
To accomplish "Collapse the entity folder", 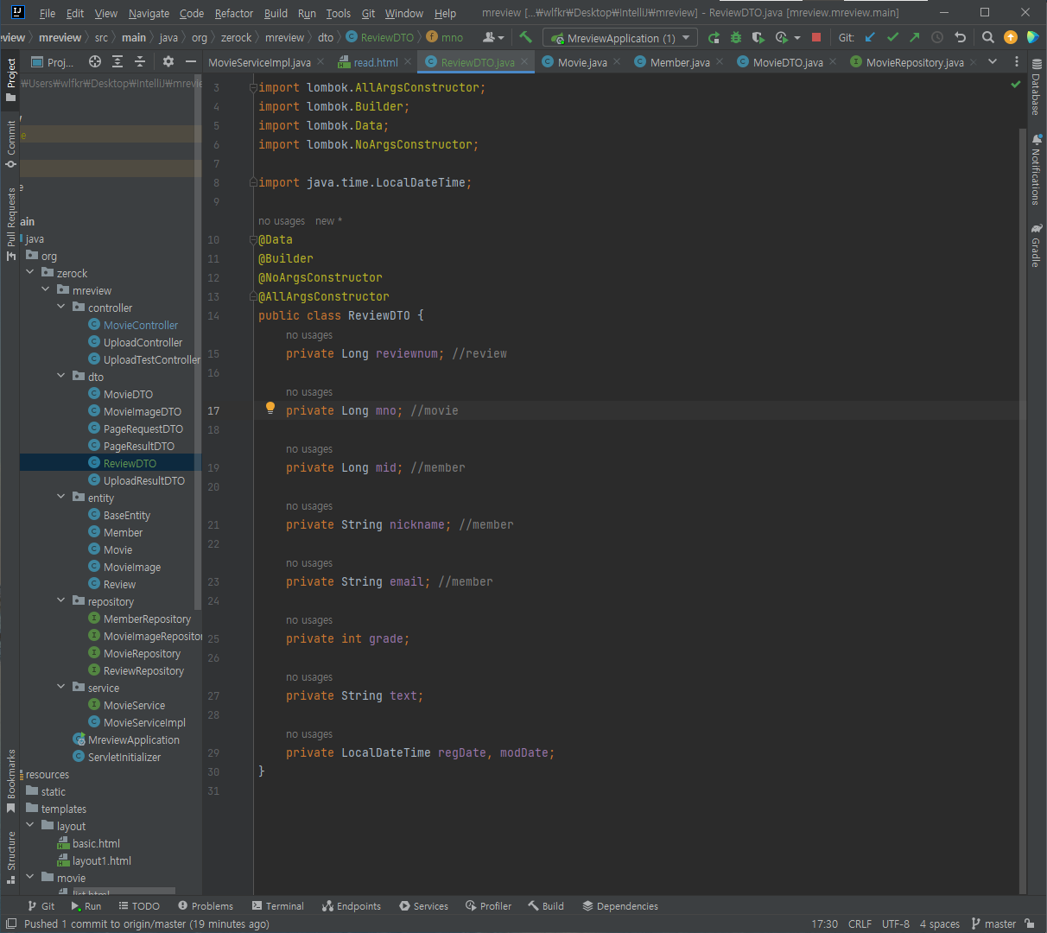I will (61, 498).
